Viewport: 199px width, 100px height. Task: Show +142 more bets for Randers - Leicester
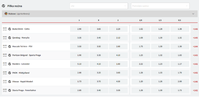click(x=195, y=64)
